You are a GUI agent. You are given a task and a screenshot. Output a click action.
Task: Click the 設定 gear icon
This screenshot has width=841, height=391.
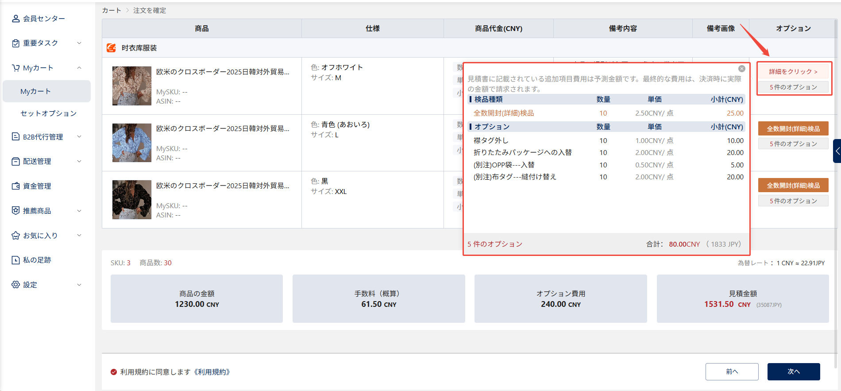(x=16, y=284)
